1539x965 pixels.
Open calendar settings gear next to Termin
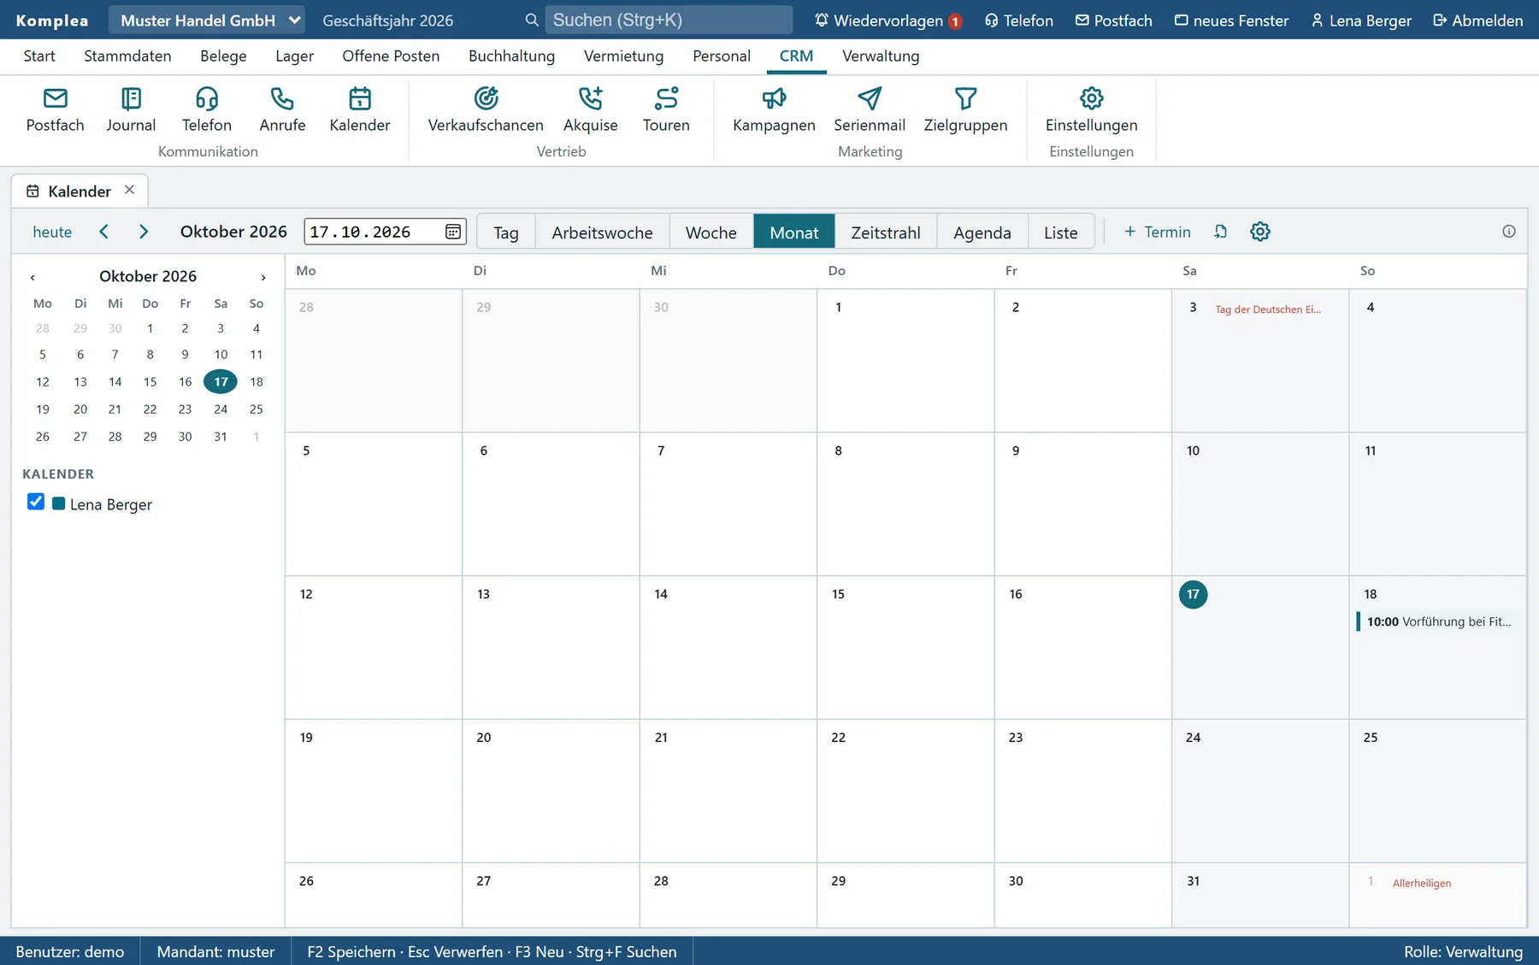point(1260,232)
